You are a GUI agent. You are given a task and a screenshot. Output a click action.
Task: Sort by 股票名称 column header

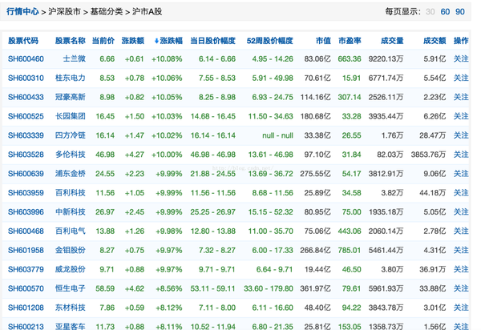coord(71,41)
